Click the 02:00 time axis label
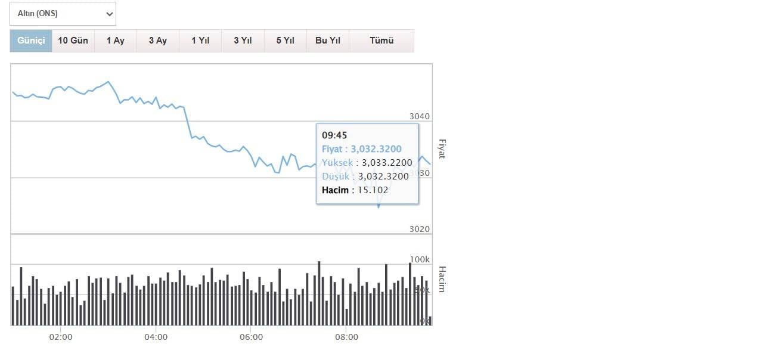Screen dimensions: 763x356 coord(61,337)
